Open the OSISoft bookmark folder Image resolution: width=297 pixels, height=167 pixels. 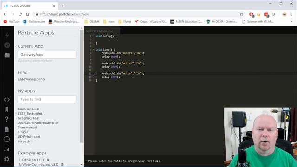click(92, 22)
